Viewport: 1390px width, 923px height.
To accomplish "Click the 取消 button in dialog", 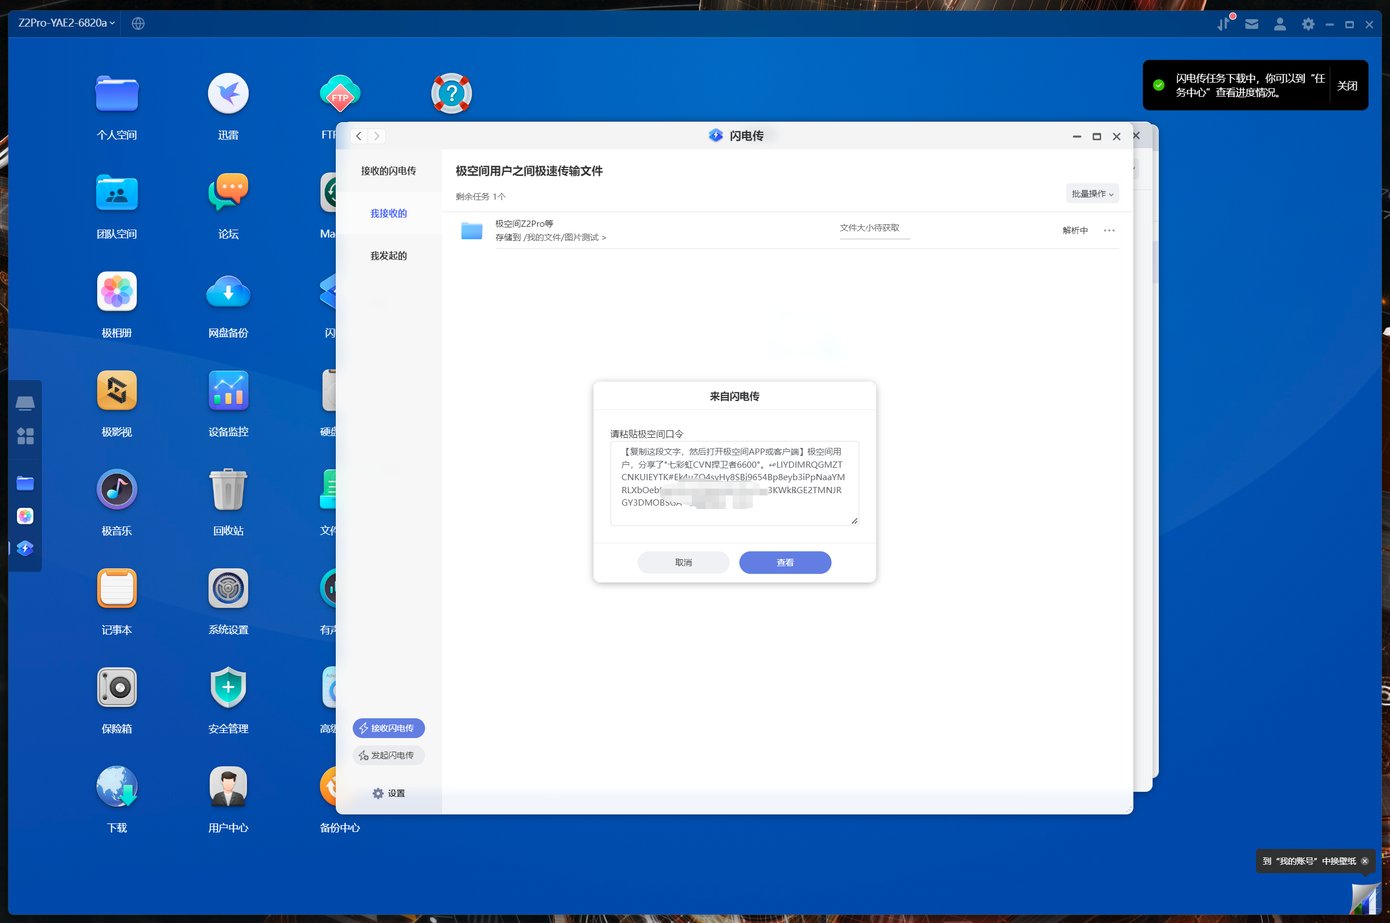I will pyautogui.click(x=683, y=562).
